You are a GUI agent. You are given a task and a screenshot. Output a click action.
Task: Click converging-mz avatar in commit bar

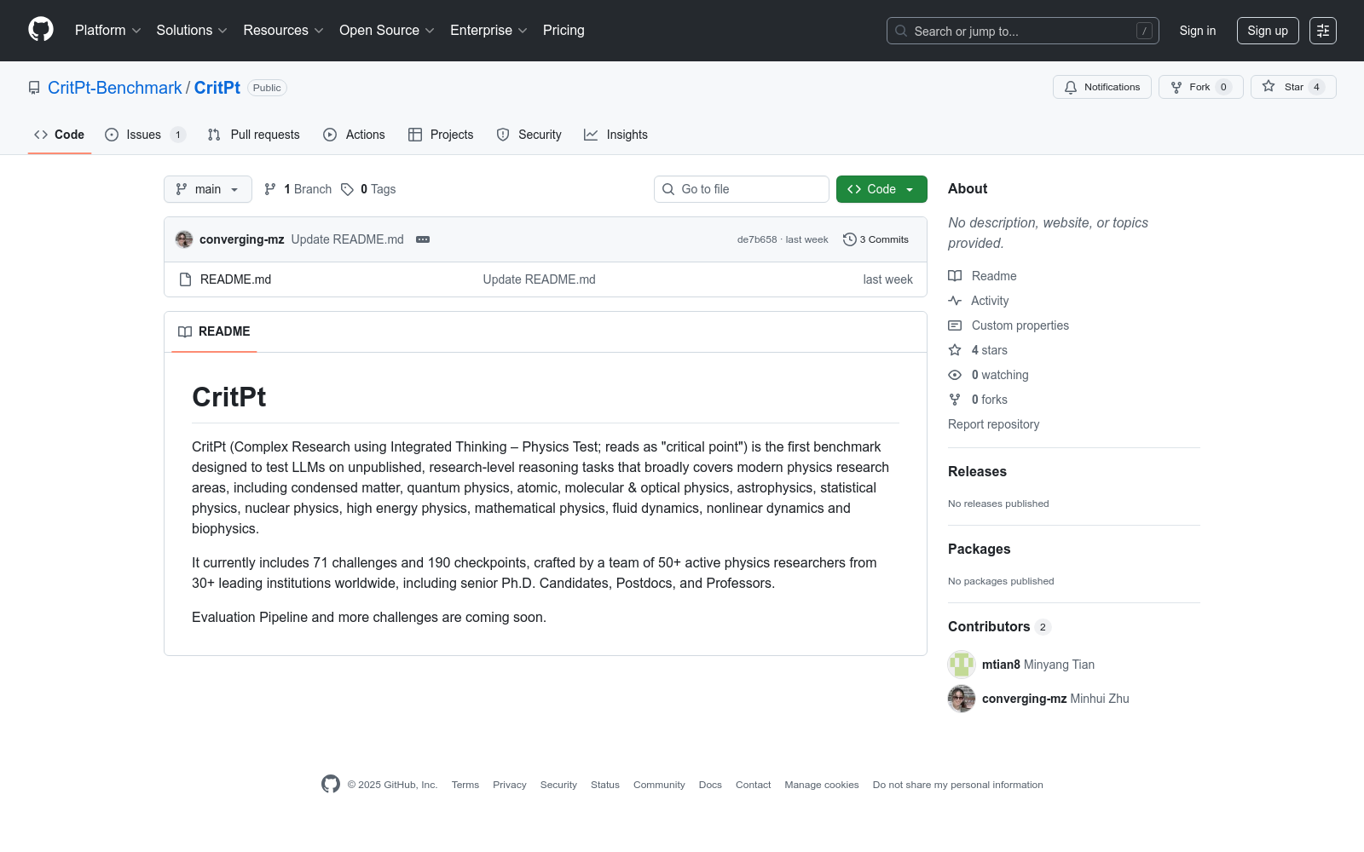[184, 239]
